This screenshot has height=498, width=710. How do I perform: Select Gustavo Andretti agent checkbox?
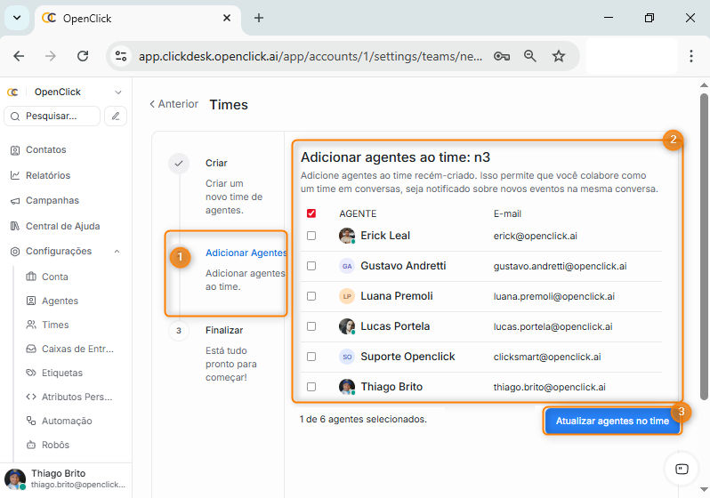[311, 266]
